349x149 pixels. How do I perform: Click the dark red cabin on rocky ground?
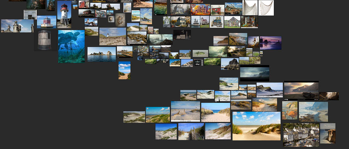tap(87, 13)
